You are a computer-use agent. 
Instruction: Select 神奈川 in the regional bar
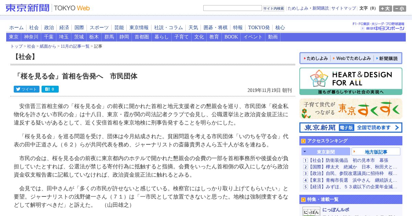click(31, 37)
